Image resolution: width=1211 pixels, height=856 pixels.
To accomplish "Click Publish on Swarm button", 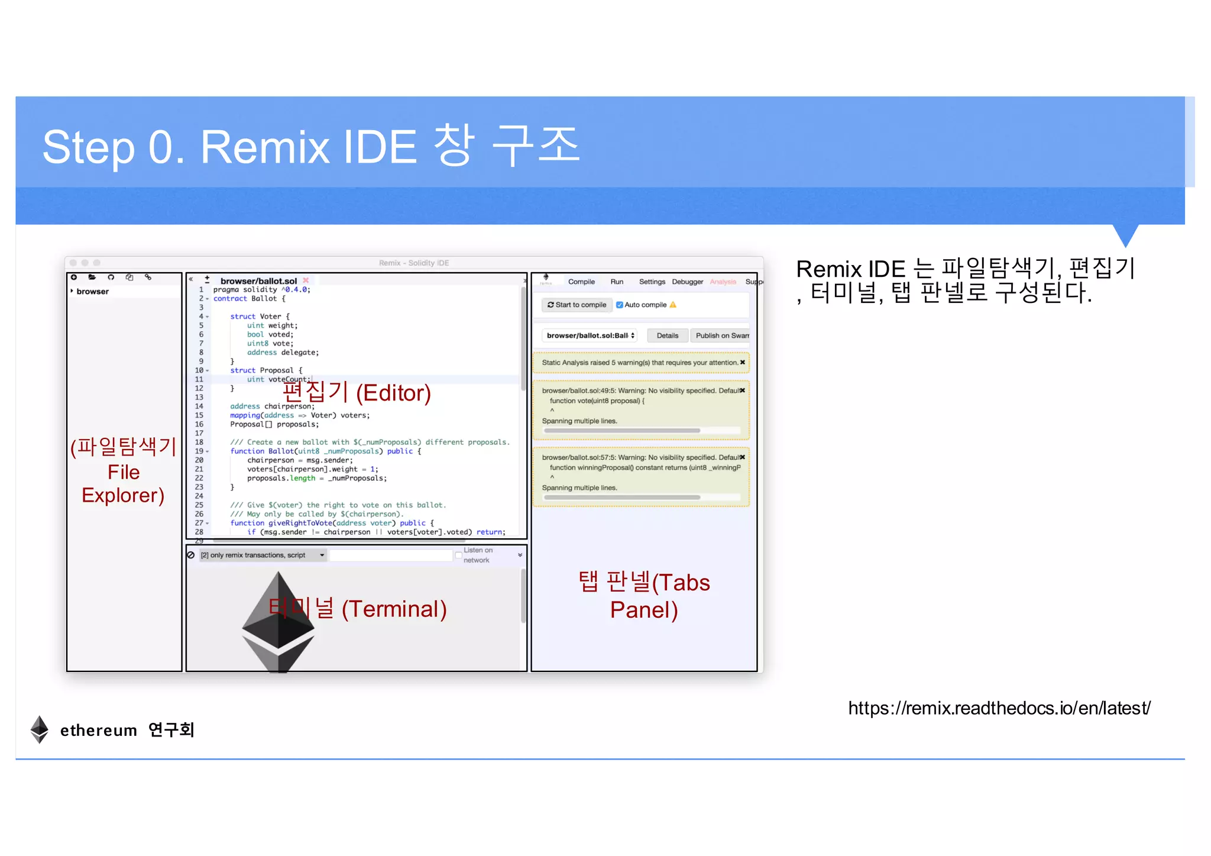I will [x=720, y=335].
